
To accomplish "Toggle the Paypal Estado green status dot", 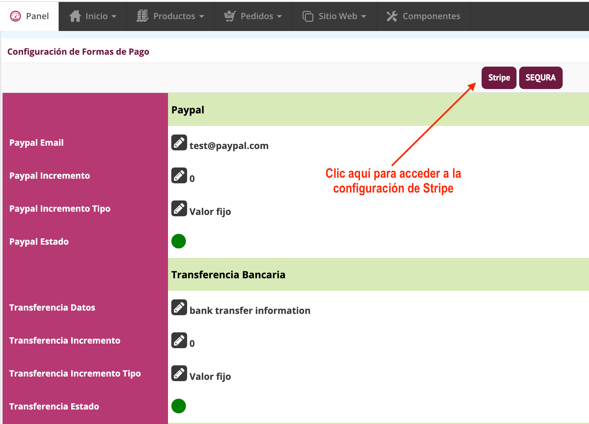I will pyautogui.click(x=179, y=241).
